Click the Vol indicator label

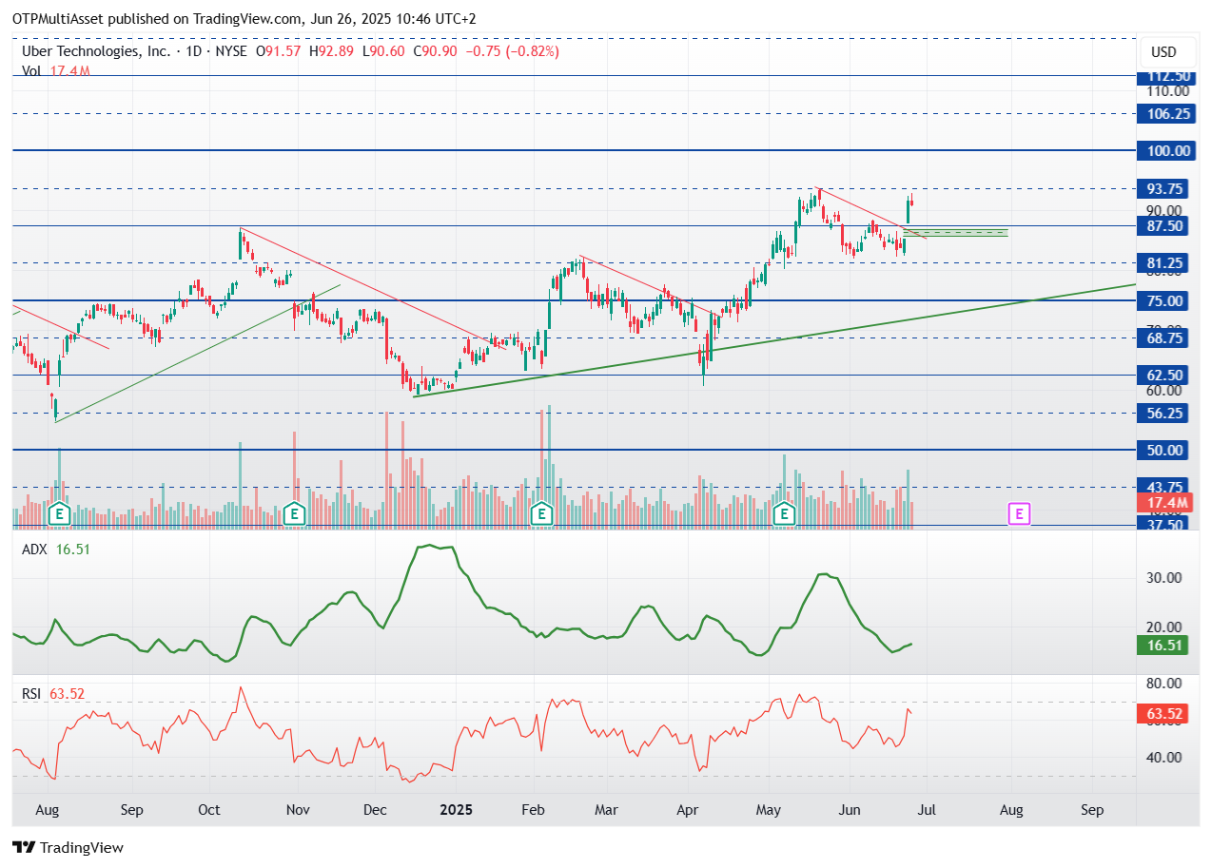[31, 70]
